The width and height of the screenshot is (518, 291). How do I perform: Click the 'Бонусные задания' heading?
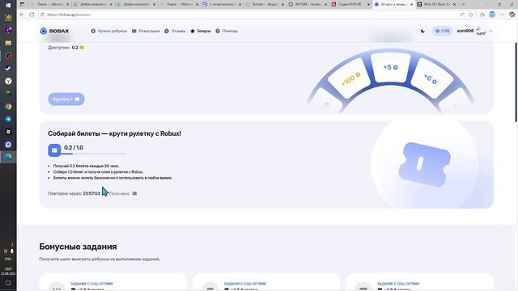[x=78, y=247]
